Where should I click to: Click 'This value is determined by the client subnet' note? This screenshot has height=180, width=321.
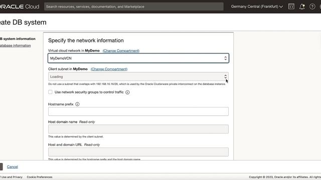pyautogui.click(x=76, y=136)
